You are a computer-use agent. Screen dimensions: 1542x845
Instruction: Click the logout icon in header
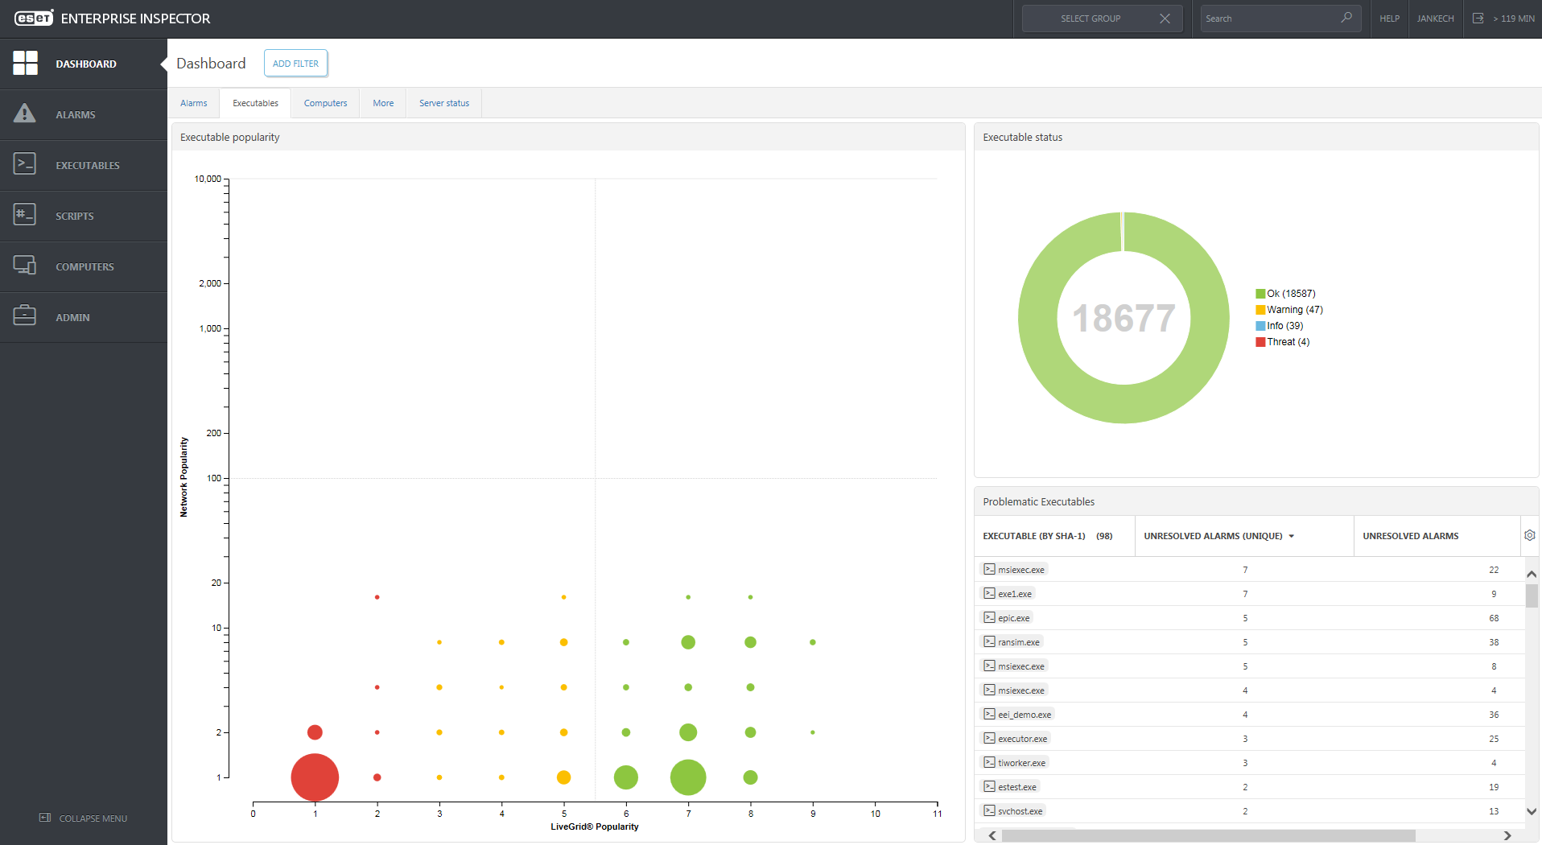click(1478, 19)
